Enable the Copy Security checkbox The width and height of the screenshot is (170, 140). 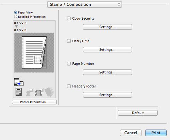(x=69, y=18)
